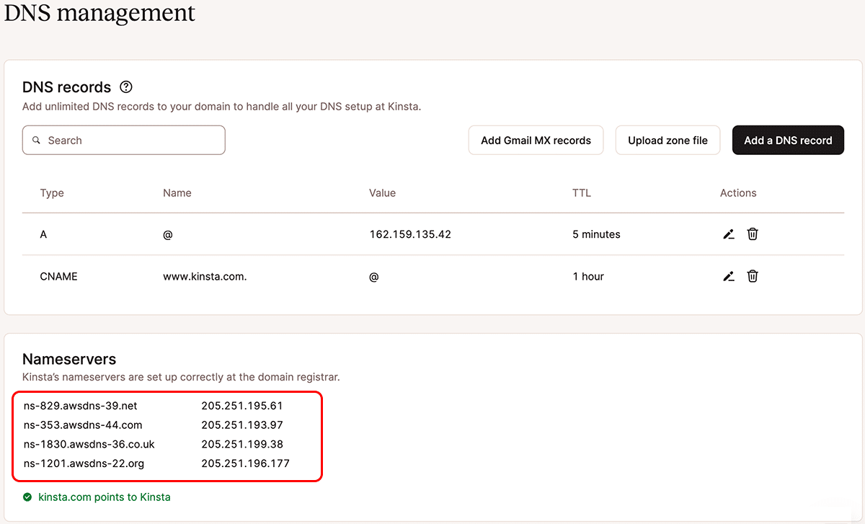The width and height of the screenshot is (865, 524).
Task: Click the A record type cell
Action: click(43, 234)
